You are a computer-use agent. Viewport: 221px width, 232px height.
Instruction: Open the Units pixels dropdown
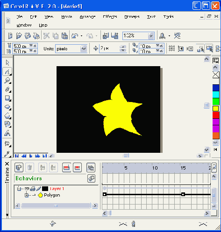pyautogui.click(x=84, y=49)
